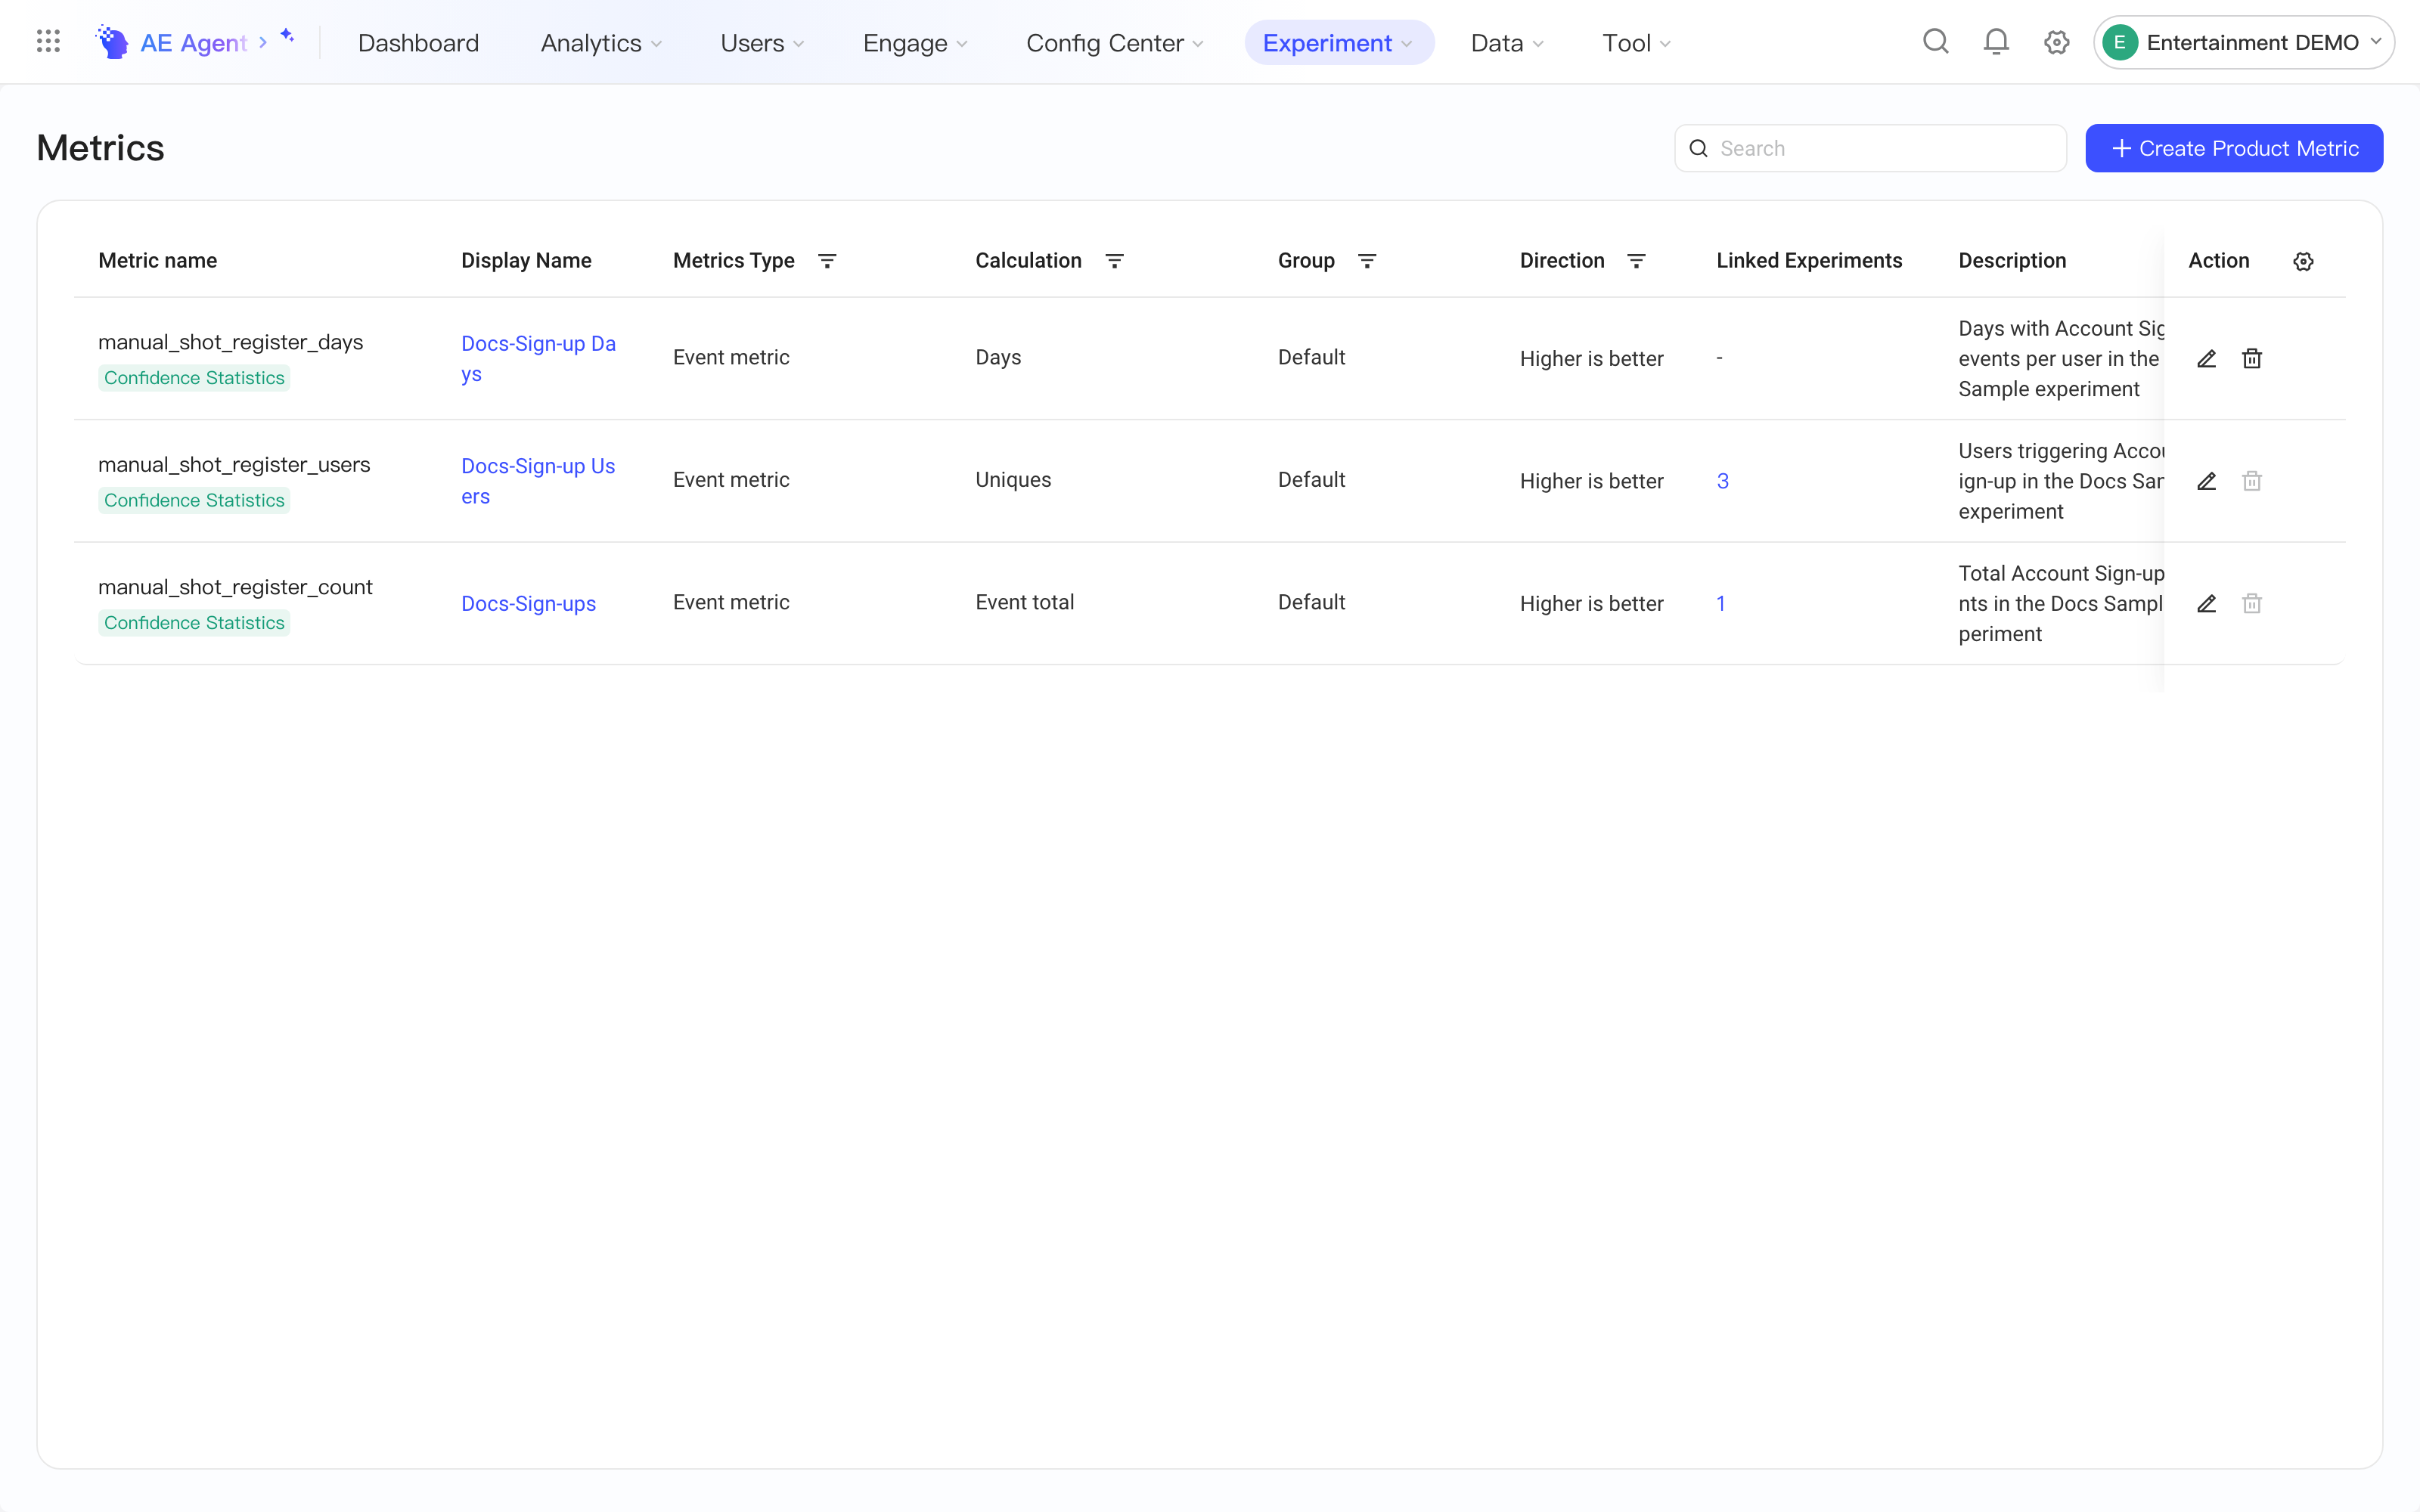The height and width of the screenshot is (1512, 2420).
Task: Expand the Engage menu
Action: point(915,43)
